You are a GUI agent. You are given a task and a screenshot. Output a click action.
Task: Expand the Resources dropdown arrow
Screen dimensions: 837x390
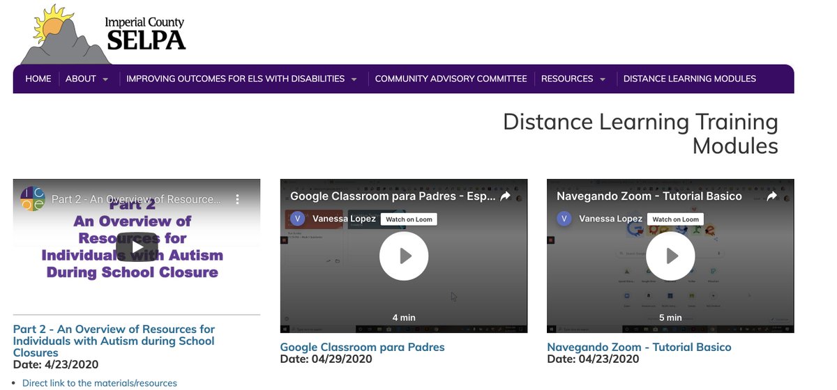603,79
